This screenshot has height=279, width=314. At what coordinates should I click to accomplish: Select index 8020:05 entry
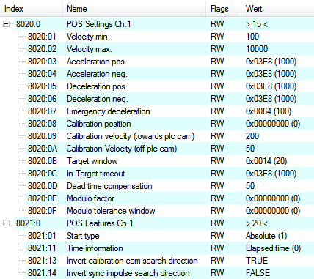click(x=42, y=86)
